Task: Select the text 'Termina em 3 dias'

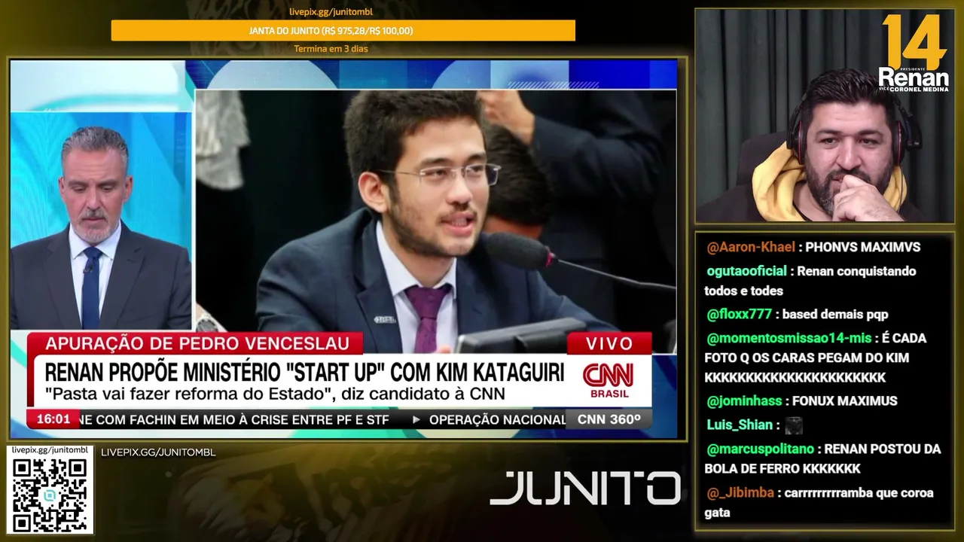Action: click(x=331, y=49)
